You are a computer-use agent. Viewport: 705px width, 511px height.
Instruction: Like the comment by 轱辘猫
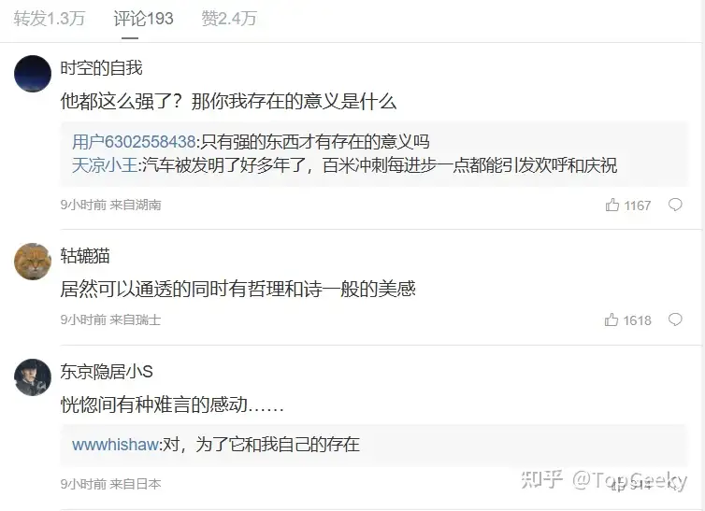pyautogui.click(x=611, y=319)
